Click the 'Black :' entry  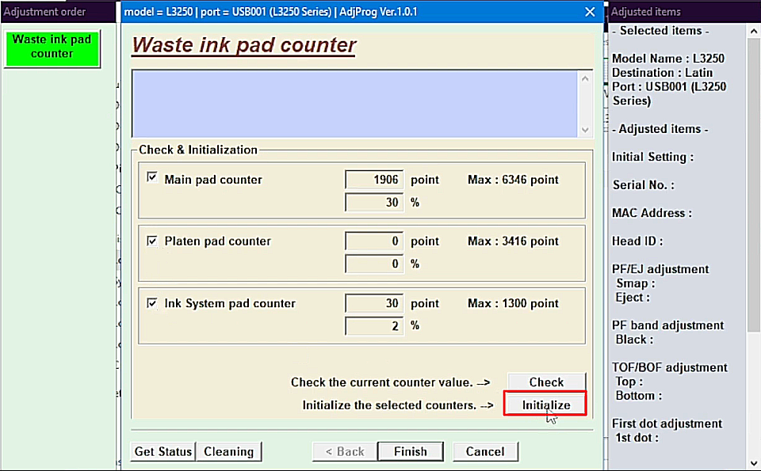tap(634, 340)
